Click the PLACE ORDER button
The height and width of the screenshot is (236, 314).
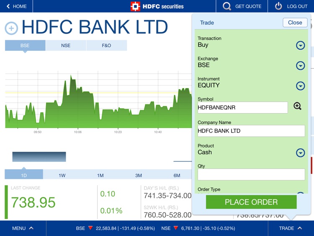(251, 202)
